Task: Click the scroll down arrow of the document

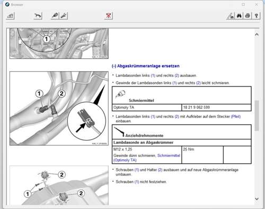Action: 257,199
